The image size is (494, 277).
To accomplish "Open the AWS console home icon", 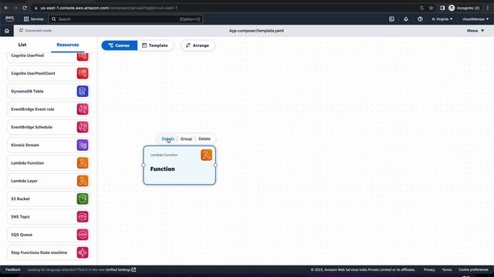I will (7, 31).
